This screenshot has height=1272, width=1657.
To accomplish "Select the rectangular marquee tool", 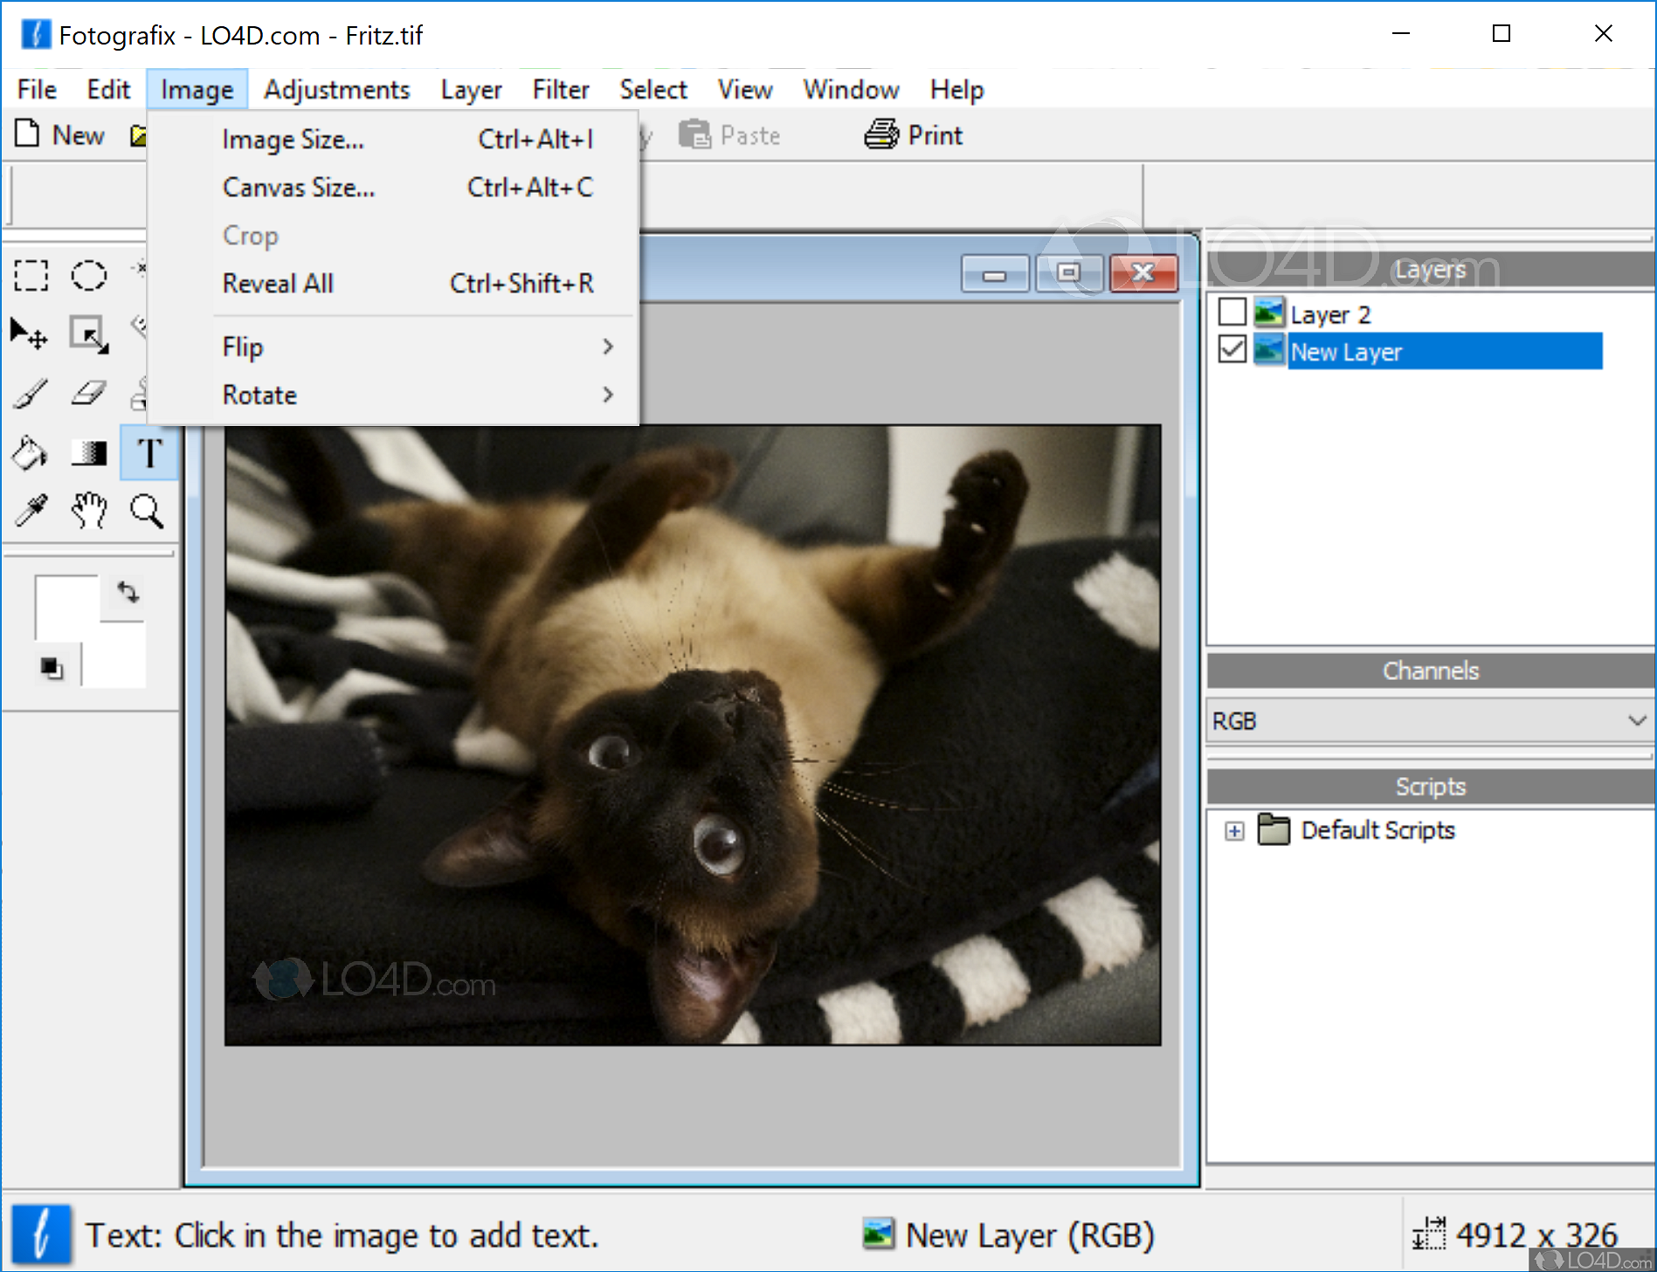I will pyautogui.click(x=31, y=275).
